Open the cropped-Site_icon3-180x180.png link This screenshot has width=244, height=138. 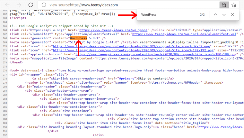(x=156, y=54)
